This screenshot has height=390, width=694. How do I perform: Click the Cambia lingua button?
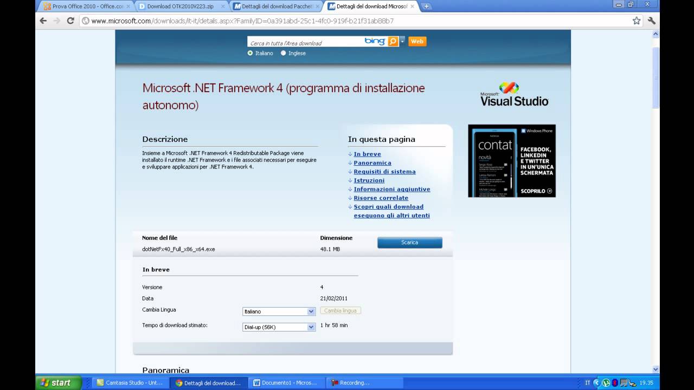click(340, 311)
